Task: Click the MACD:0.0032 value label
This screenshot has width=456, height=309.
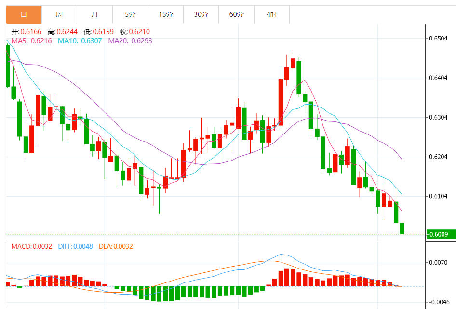Action: pos(32,246)
